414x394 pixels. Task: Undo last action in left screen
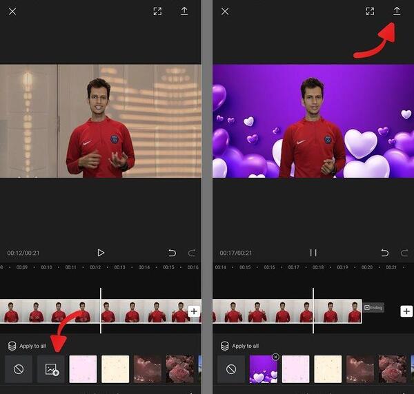172,253
